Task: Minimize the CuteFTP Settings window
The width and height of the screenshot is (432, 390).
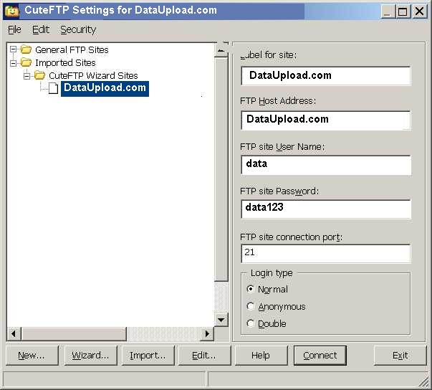Action: (388, 12)
